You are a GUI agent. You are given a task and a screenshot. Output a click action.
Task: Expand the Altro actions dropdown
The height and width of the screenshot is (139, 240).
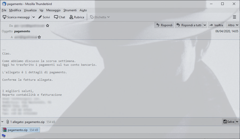tap(232, 25)
